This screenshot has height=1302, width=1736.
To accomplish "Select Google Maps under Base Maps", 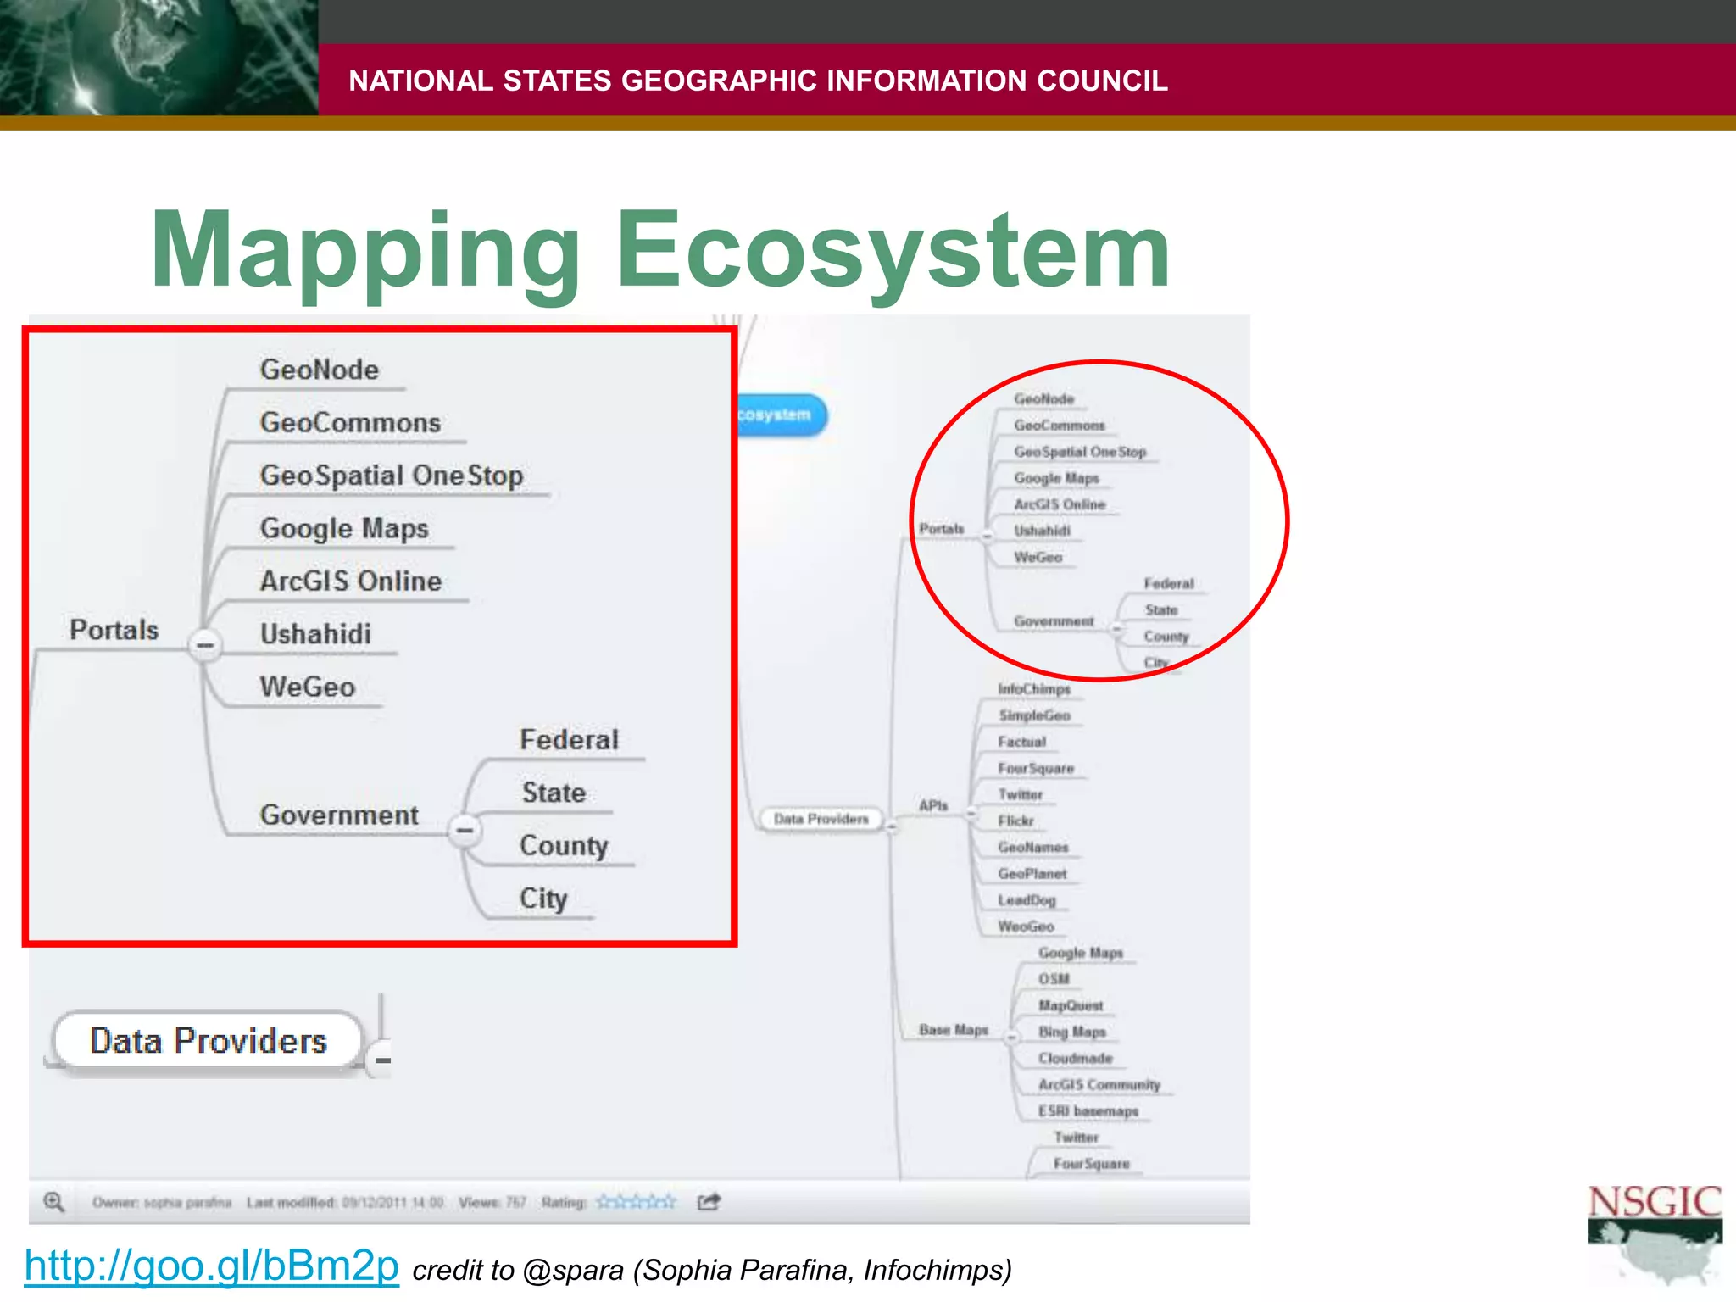I will [1080, 953].
